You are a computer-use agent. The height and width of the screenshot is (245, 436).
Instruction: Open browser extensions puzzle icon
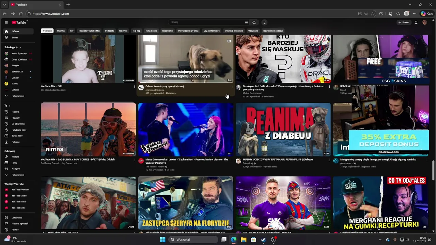[x=381, y=14]
